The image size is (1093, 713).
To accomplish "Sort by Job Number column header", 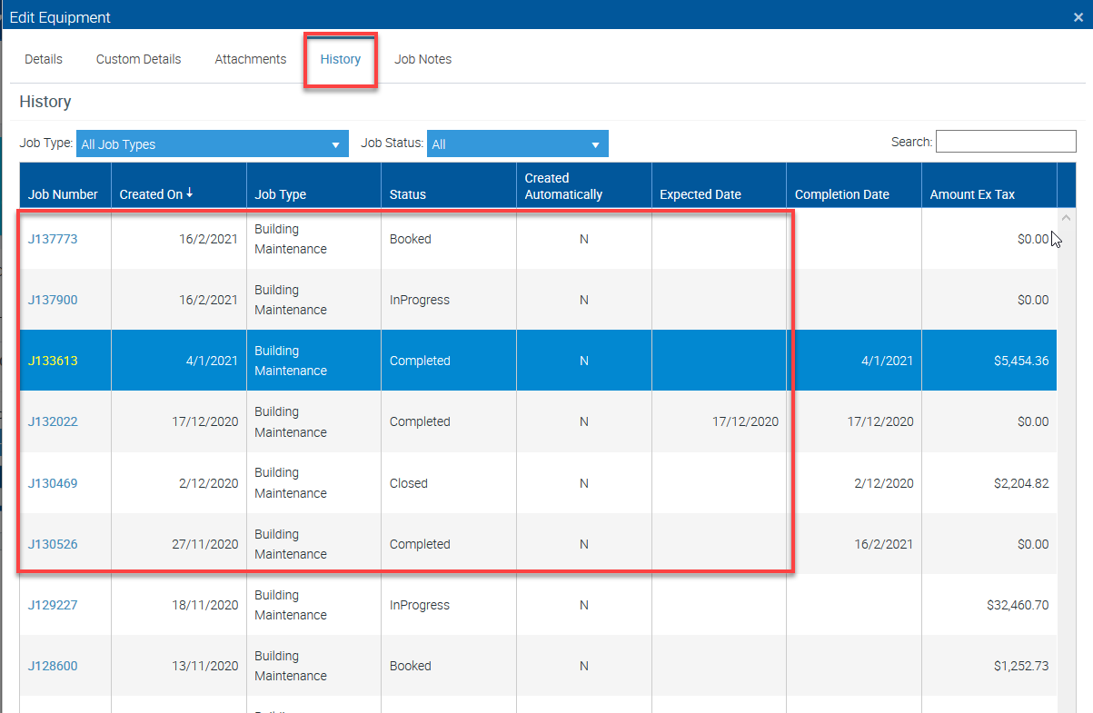I will coord(63,194).
